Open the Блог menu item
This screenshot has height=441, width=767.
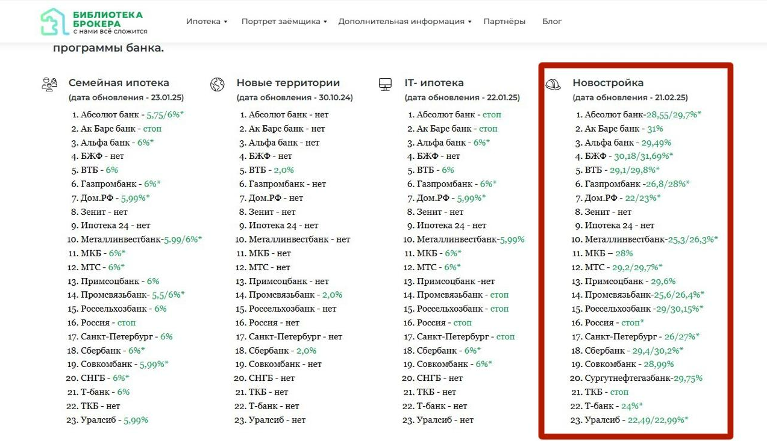click(552, 22)
